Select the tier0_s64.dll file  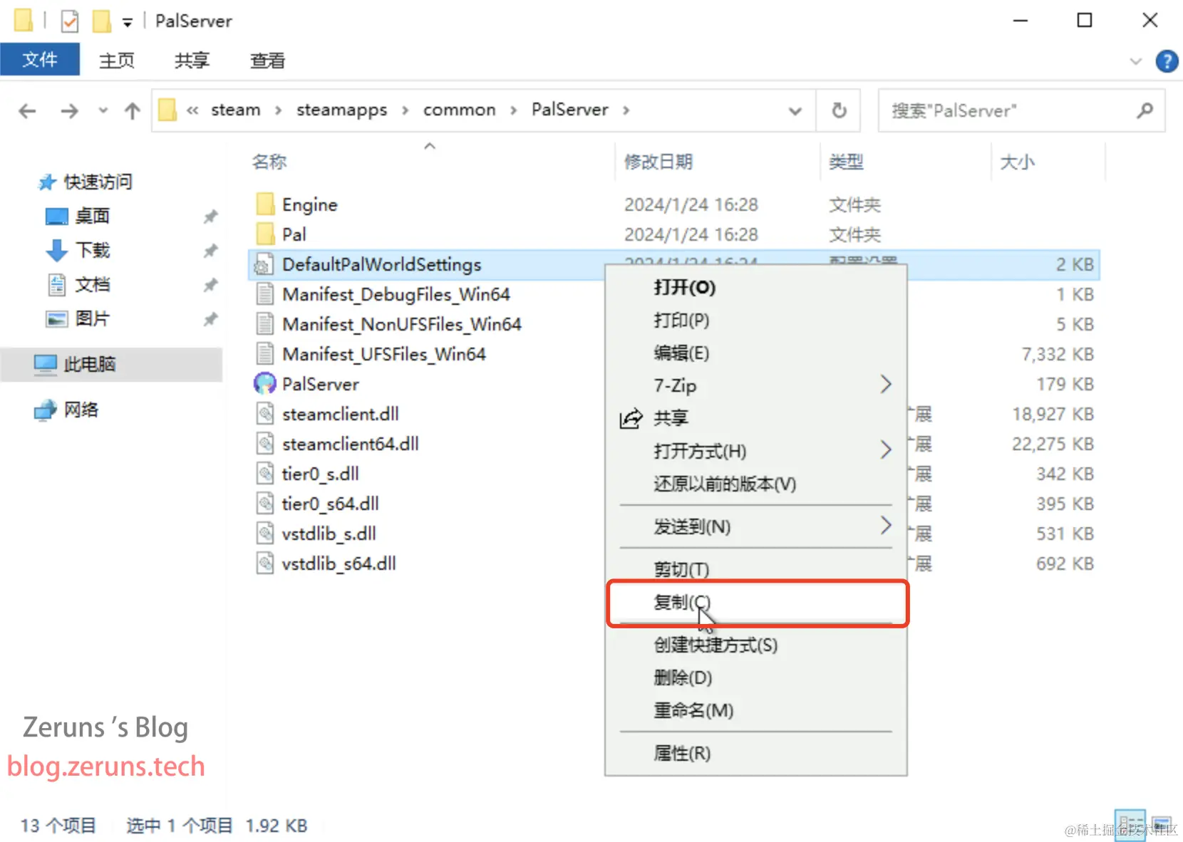(330, 504)
